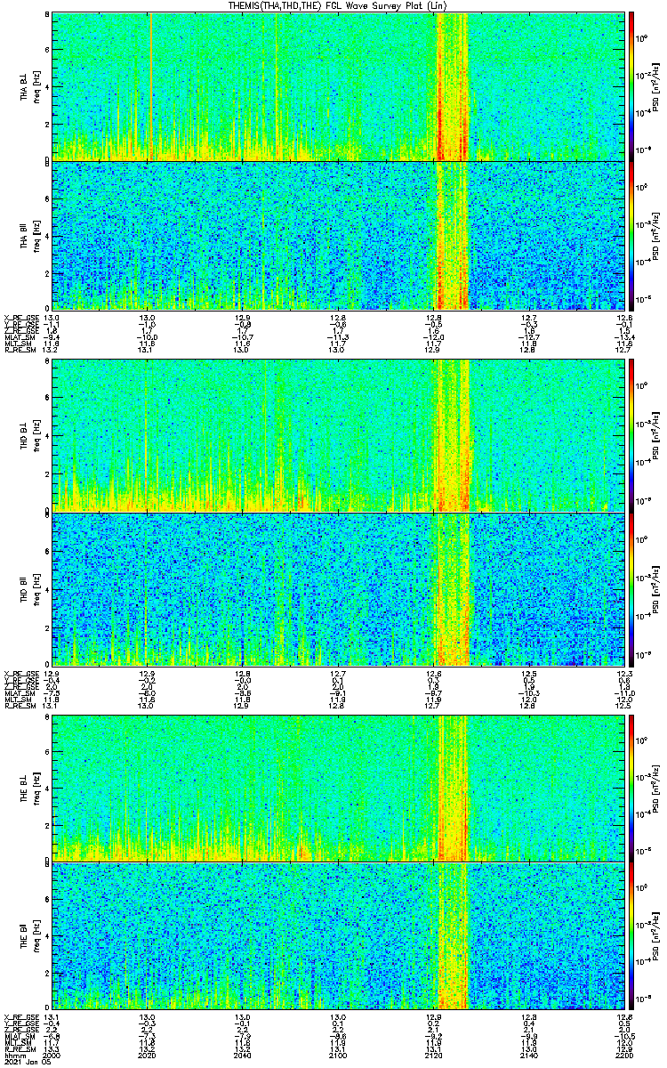Select the THA B-parallel axis label
667x1068 pixels.
click(x=25, y=235)
